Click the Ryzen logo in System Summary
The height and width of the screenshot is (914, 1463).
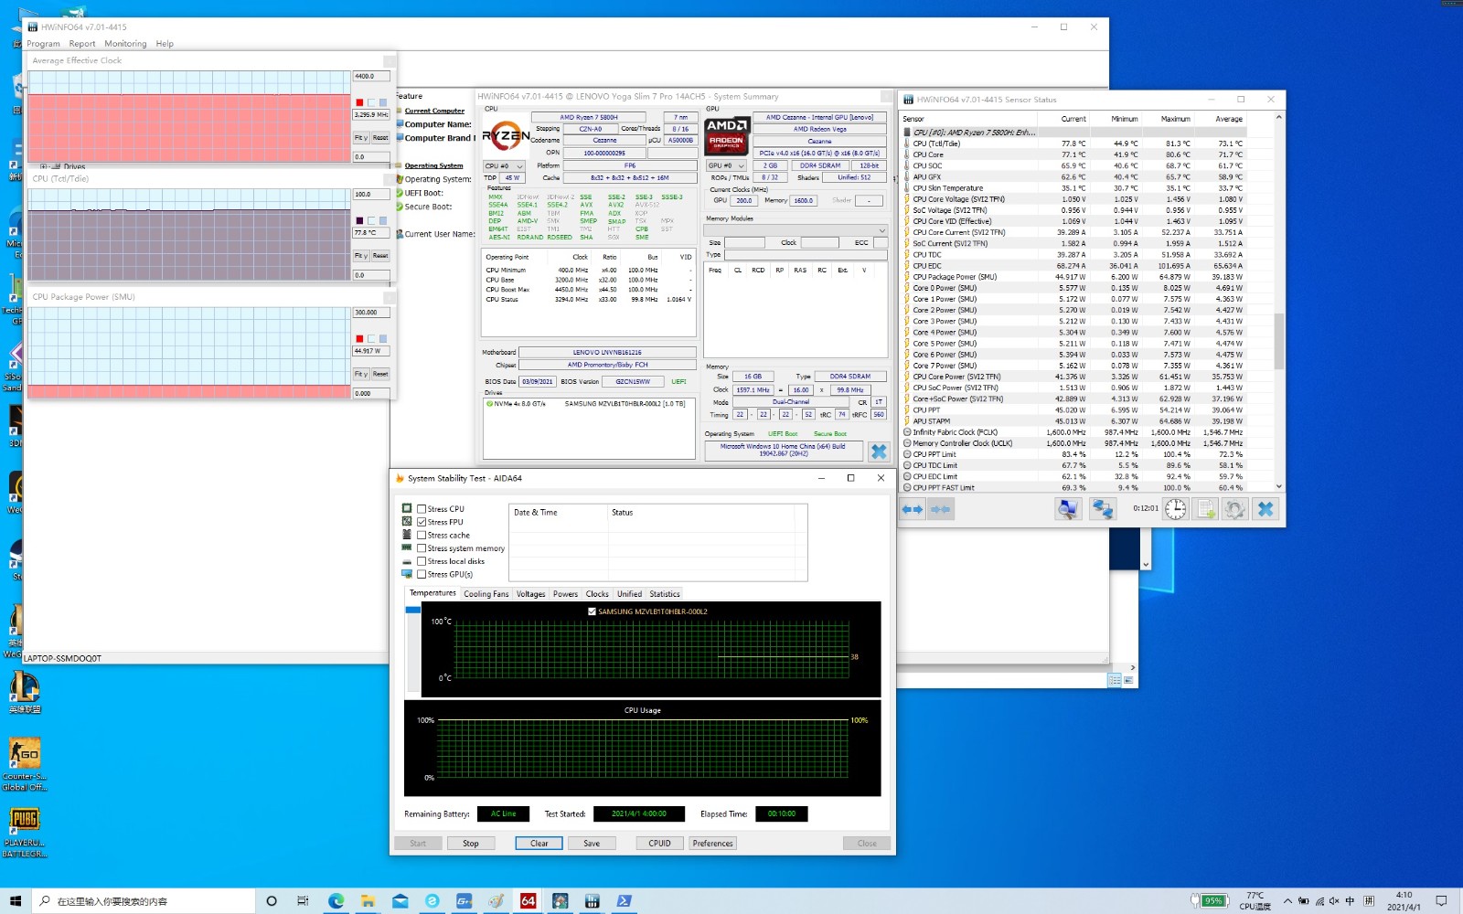pos(506,137)
